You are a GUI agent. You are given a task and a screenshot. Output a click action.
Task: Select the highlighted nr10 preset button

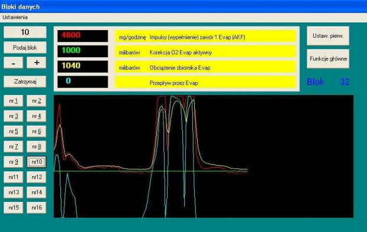[37, 162]
